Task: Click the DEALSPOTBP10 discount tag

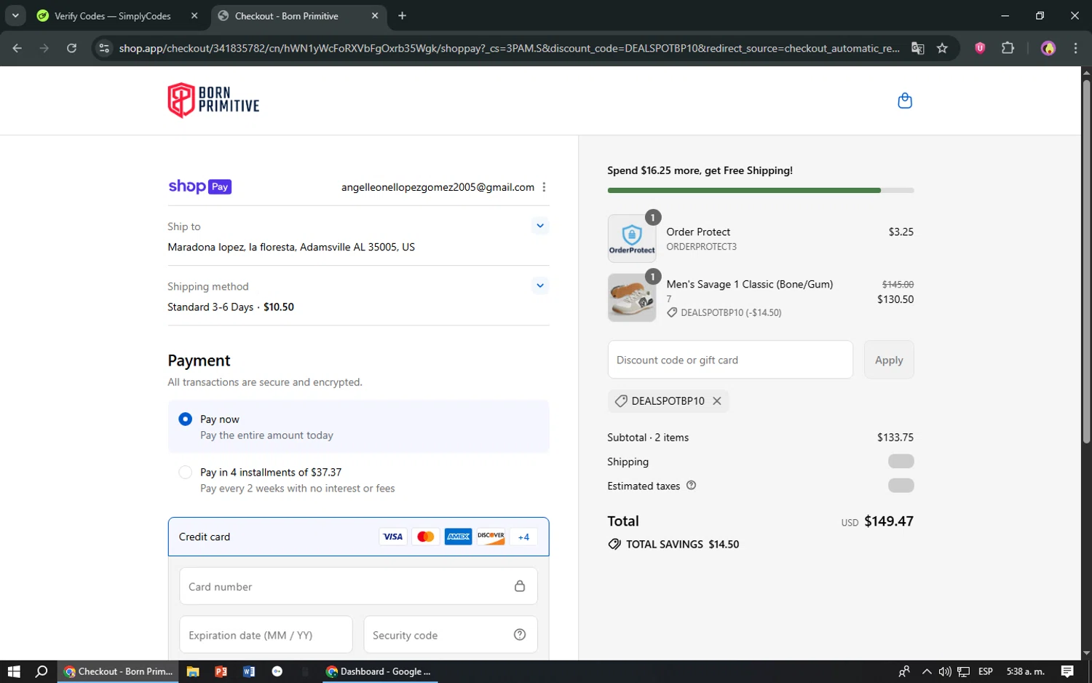Action: [x=668, y=401]
